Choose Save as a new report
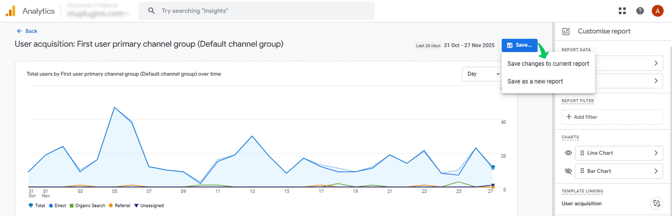Image resolution: width=672 pixels, height=216 pixels. (x=535, y=81)
